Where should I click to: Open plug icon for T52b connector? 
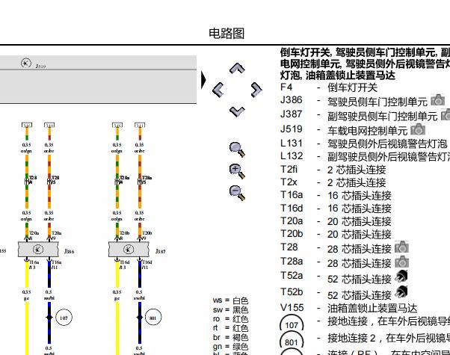click(x=401, y=292)
